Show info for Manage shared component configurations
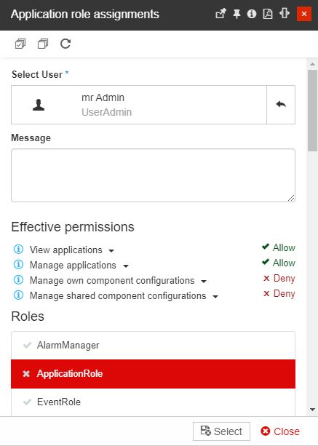 18,295
